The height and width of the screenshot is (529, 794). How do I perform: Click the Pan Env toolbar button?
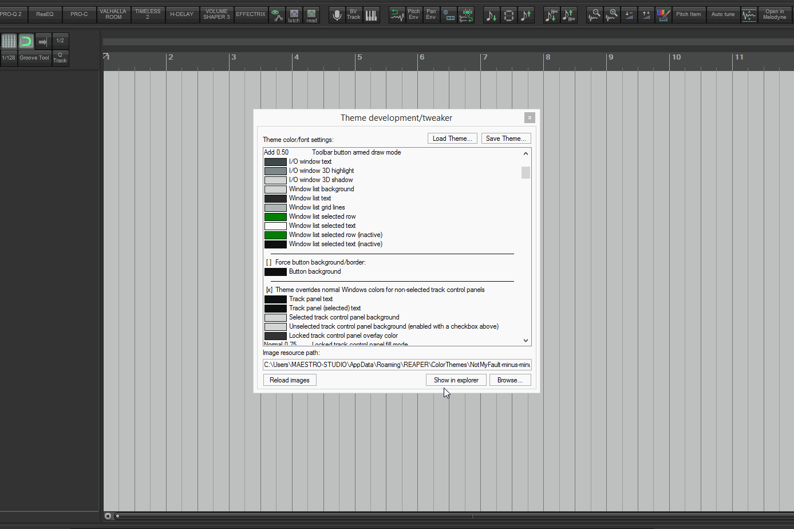[x=431, y=15]
